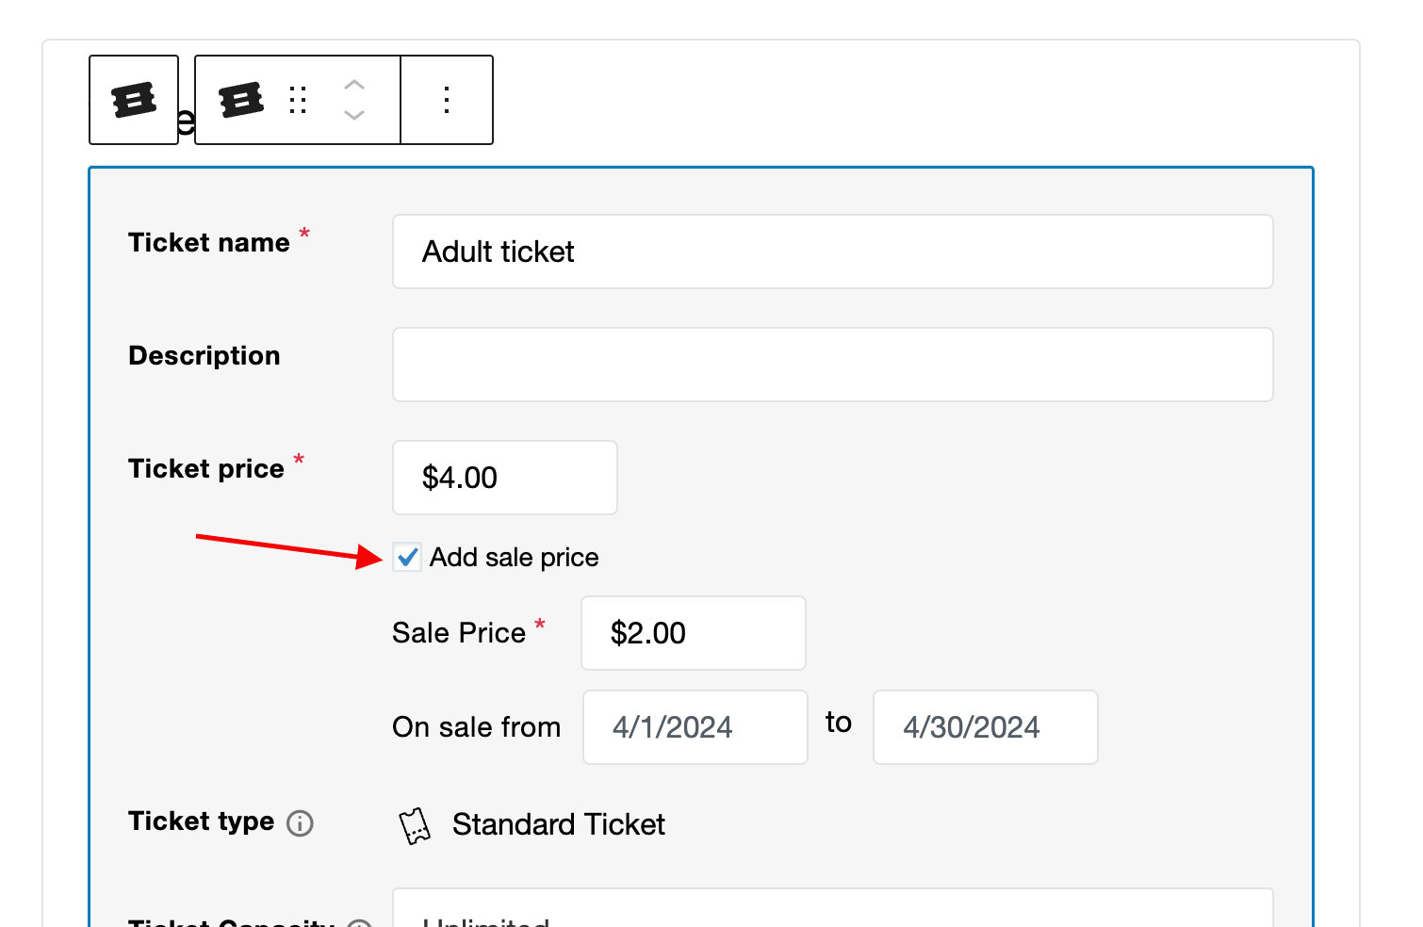The width and height of the screenshot is (1423, 927).
Task: Click the Standard Ticket outline icon
Action: pos(415,823)
